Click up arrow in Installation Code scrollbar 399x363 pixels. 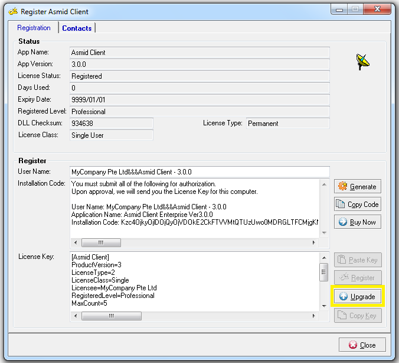pyautogui.click(x=323, y=184)
